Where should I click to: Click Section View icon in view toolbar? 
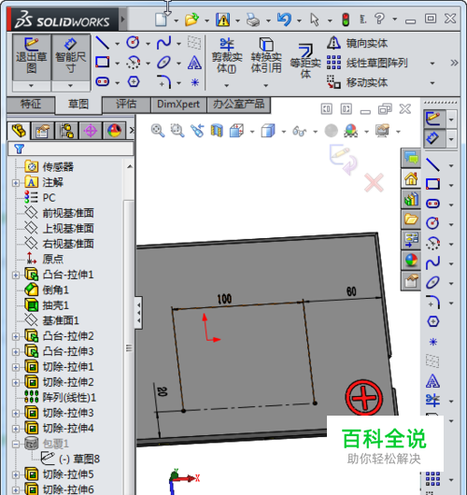(x=217, y=131)
